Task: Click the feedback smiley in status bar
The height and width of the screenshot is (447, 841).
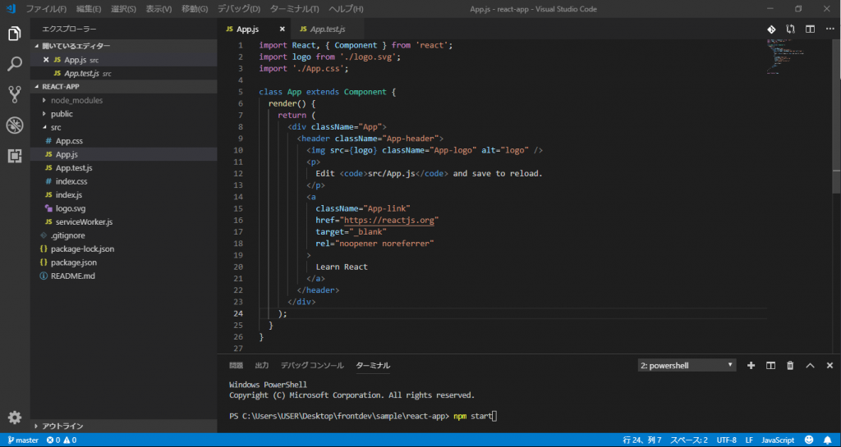Action: 809,440
